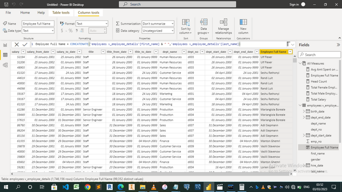The image size is (342, 192).
Task: Click the thousands separator comma icon
Action: pos(77,30)
